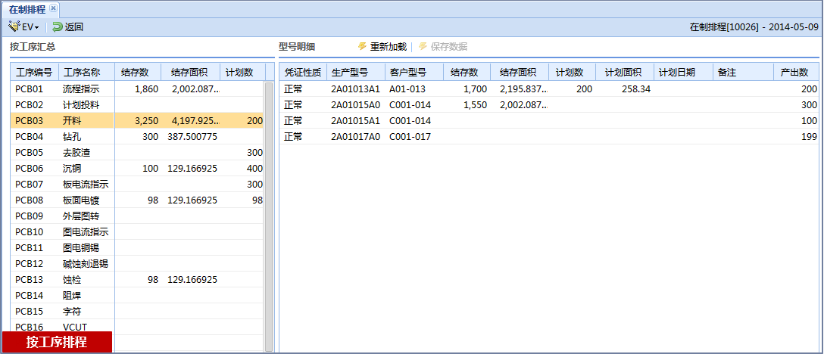Click customer model C001-017
Image resolution: width=824 pixels, height=354 pixels.
click(x=410, y=137)
